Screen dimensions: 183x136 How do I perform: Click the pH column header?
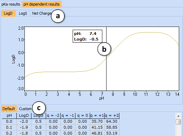click(9, 116)
